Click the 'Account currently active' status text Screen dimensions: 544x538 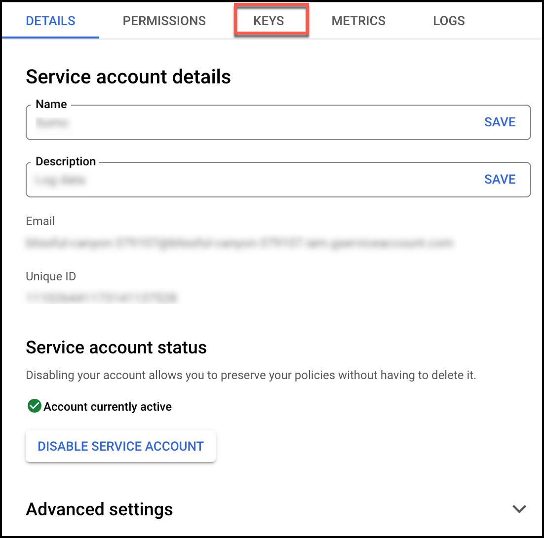pyautogui.click(x=108, y=407)
